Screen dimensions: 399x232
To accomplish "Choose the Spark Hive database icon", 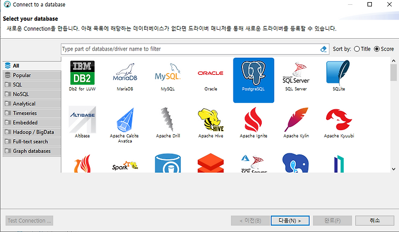I will [125, 166].
